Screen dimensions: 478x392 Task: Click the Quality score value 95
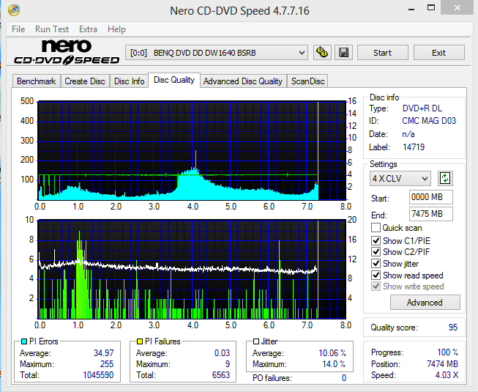tap(453, 328)
